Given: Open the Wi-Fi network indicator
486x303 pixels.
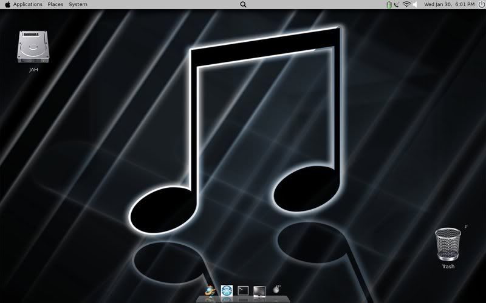Looking at the screenshot, I should click(x=406, y=4).
